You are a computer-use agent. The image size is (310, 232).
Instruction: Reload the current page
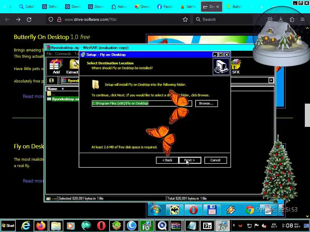[29, 19]
